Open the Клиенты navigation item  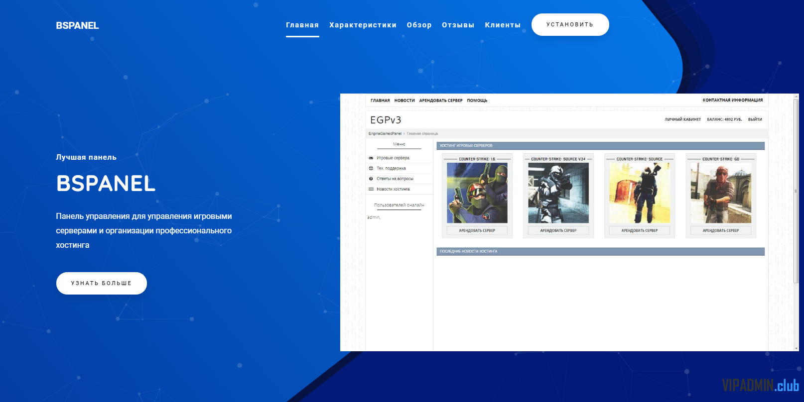[x=503, y=25]
